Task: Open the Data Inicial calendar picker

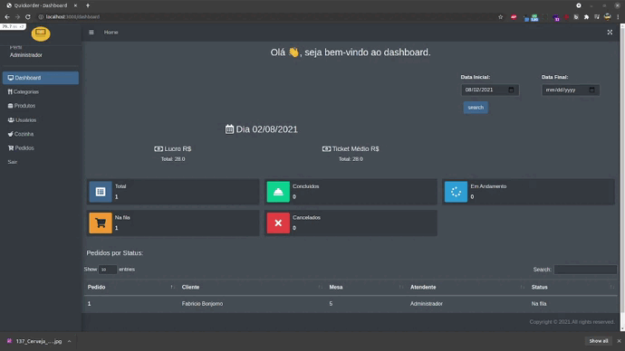Action: [511, 90]
